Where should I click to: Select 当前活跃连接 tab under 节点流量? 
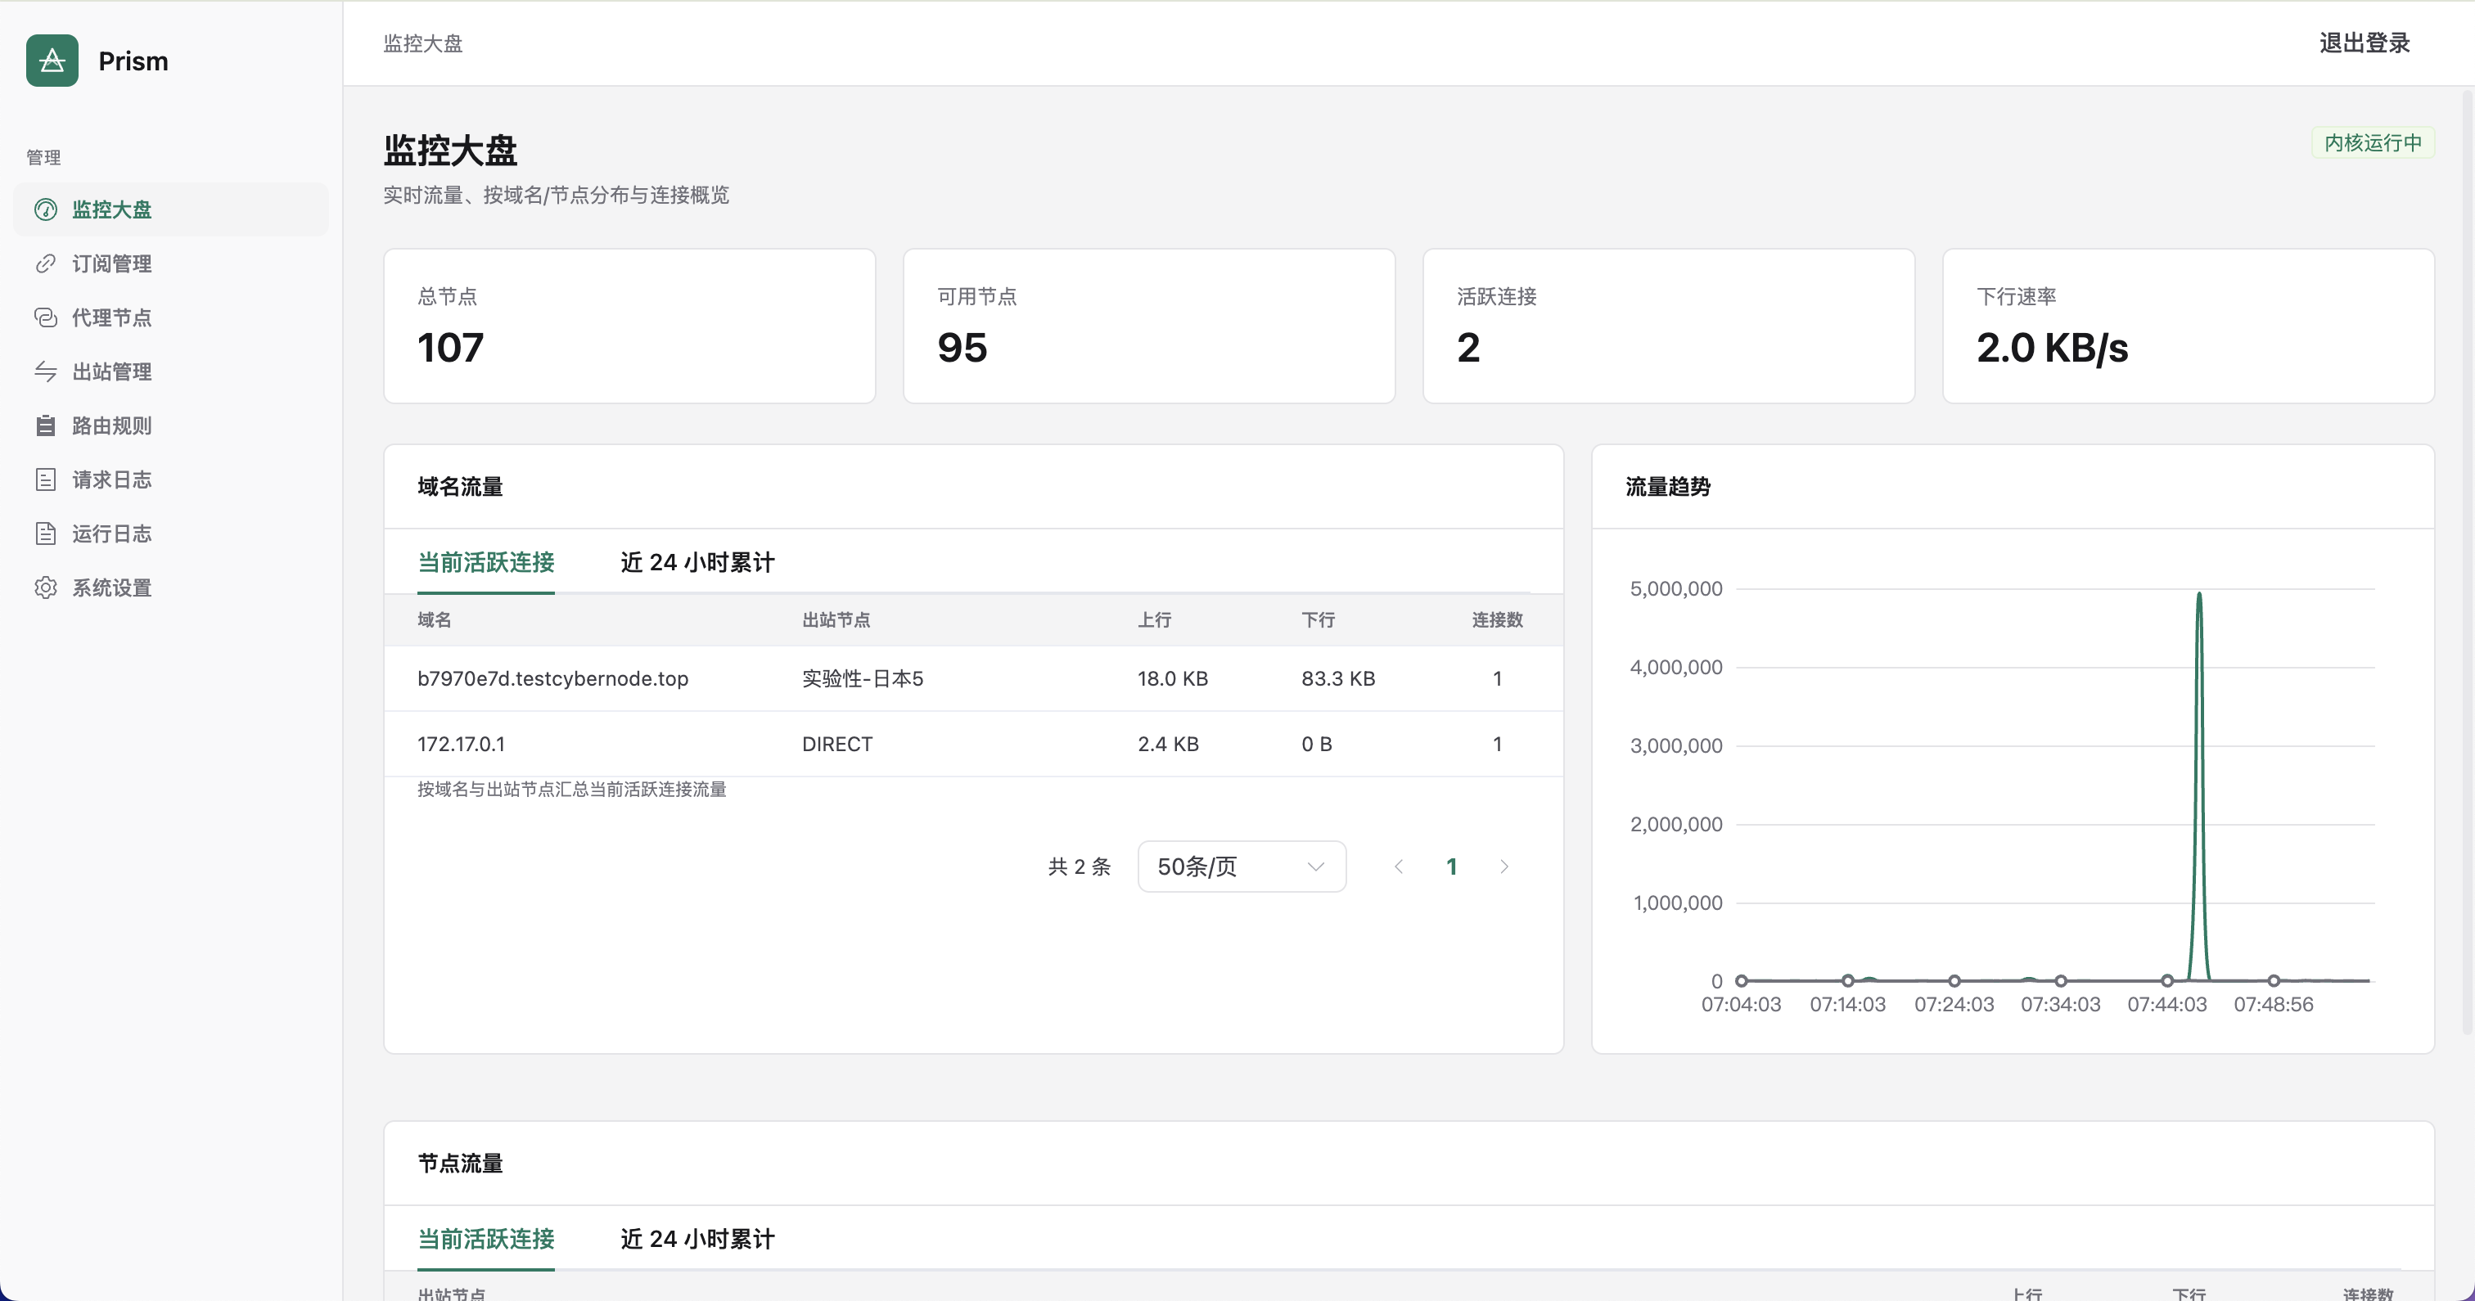486,1239
